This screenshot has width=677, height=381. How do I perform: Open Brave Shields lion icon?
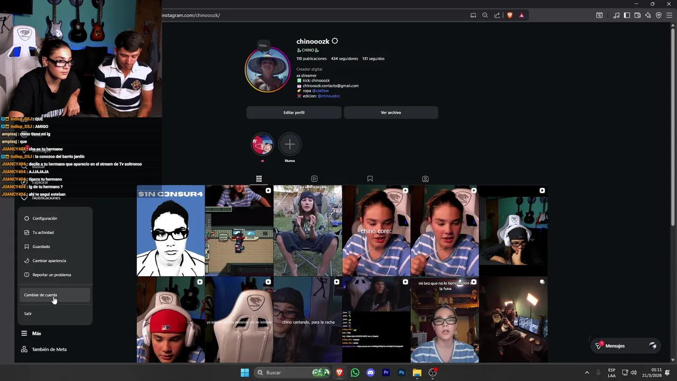[x=510, y=15]
